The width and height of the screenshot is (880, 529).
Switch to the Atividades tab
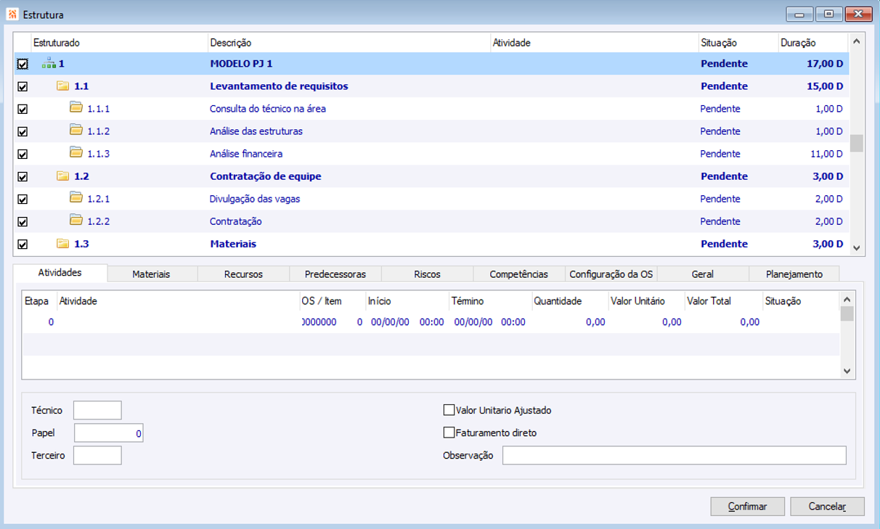60,273
